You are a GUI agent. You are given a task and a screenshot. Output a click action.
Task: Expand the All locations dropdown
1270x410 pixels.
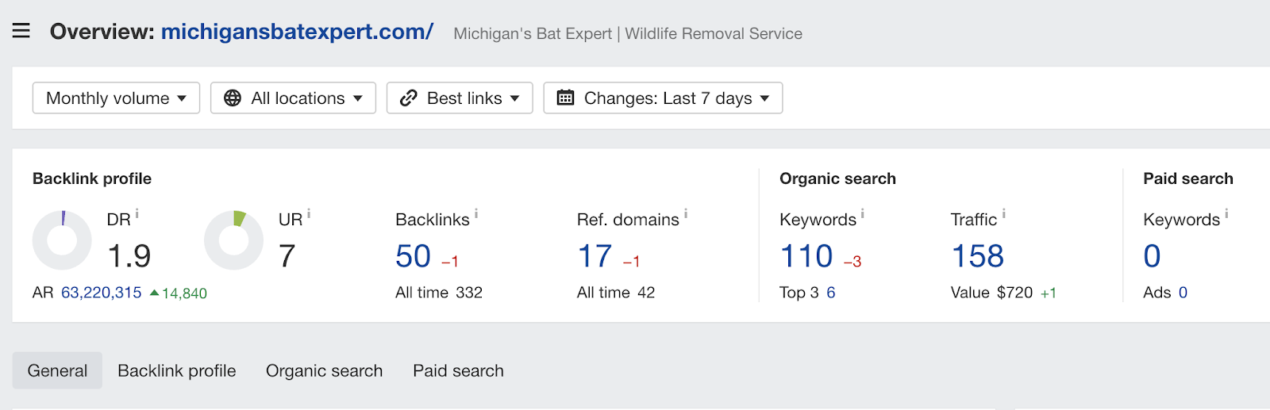click(293, 98)
